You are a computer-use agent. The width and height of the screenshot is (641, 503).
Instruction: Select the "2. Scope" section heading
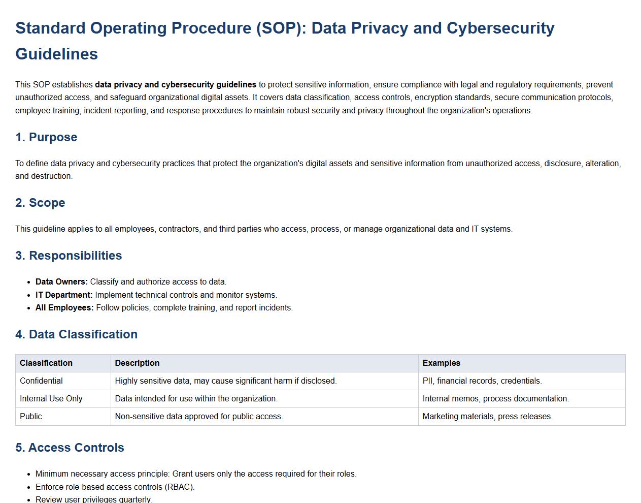pyautogui.click(x=40, y=203)
